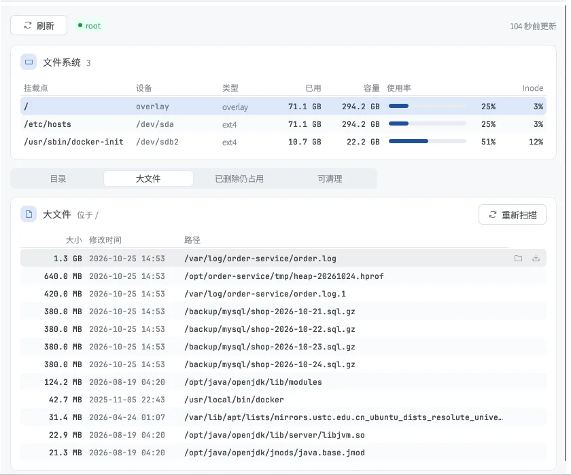The height and width of the screenshot is (475, 571).
Task: Select the shop-2026-10-21.sql.gz backup row
Action: pos(283,311)
